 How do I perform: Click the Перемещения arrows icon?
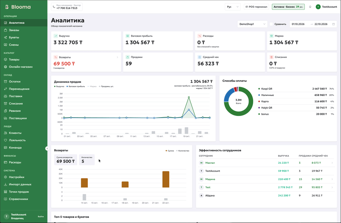[x=6, y=89]
